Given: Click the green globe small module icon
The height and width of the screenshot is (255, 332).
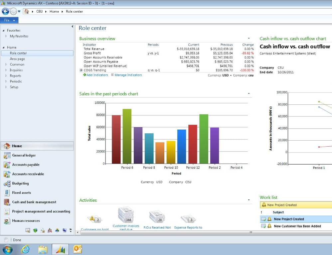Looking at the screenshot, I should [35, 230].
